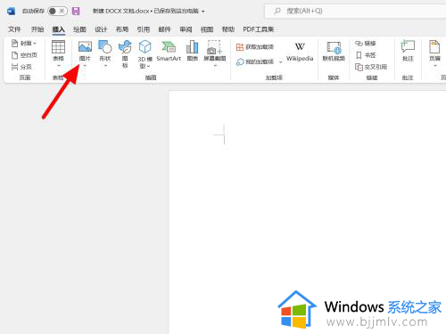Select the 插入 (Insert) tab
The image size is (446, 334).
pos(59,29)
